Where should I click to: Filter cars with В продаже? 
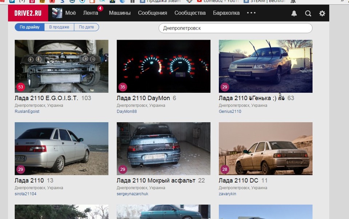click(x=59, y=27)
